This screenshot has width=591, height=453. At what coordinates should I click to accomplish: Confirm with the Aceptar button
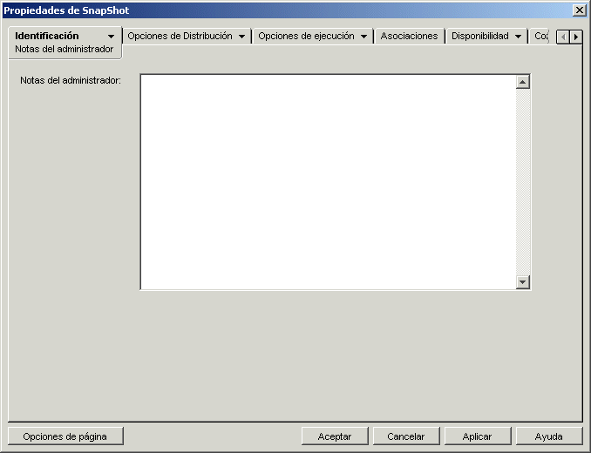click(x=335, y=436)
